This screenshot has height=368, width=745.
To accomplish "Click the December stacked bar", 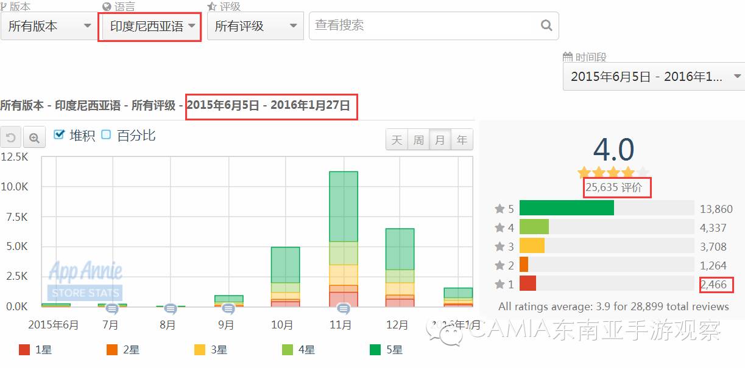I will 400,268.
